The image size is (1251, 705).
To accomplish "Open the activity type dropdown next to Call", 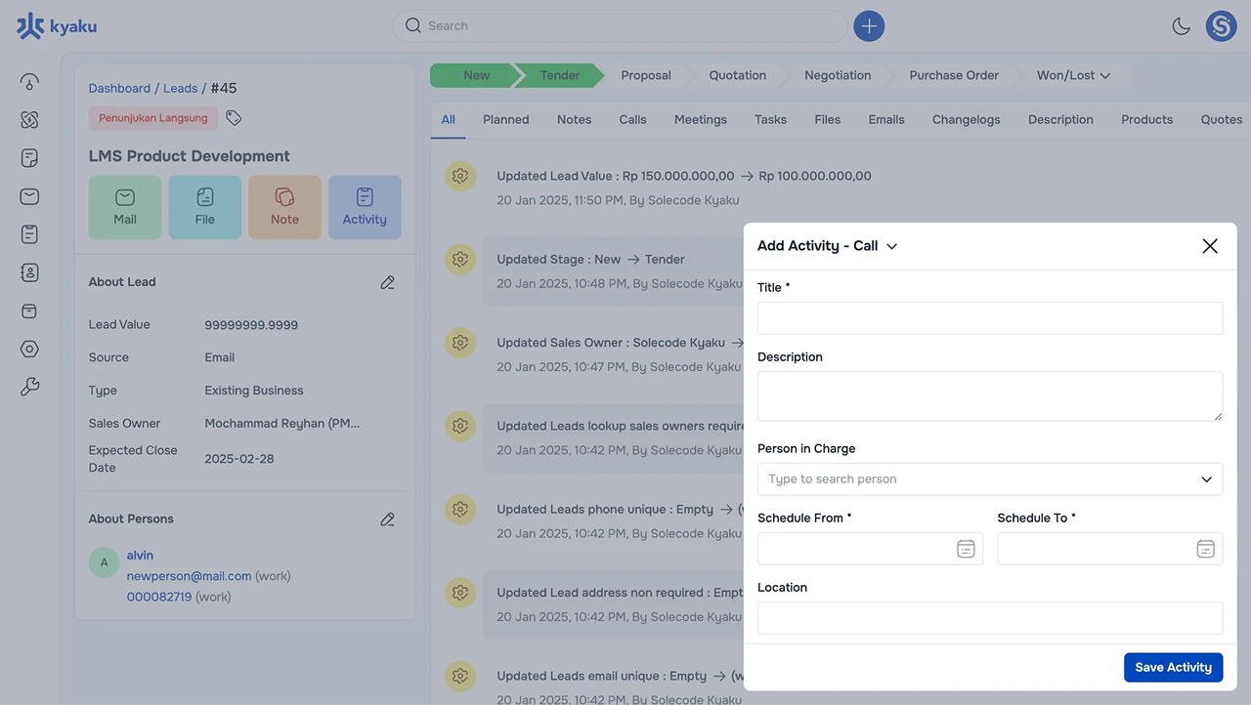I will [x=891, y=246].
